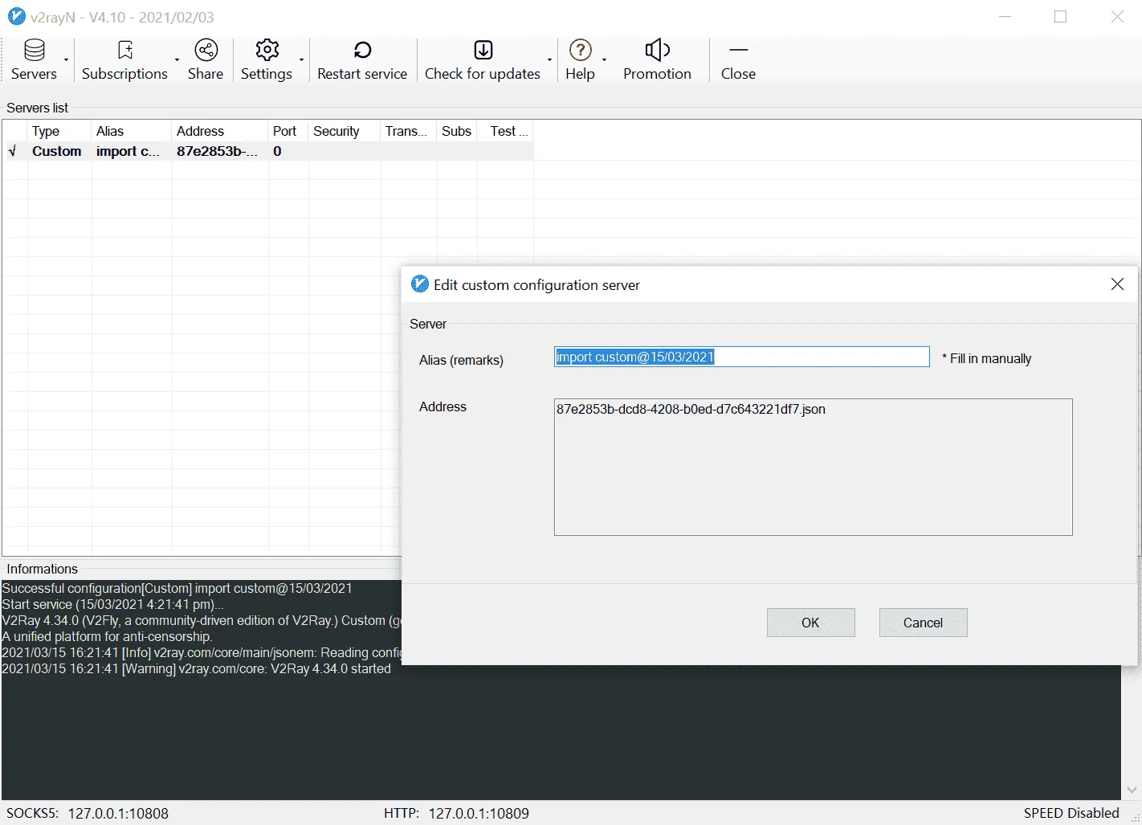Sort servers by Alias column header
1142x825 pixels.
(x=132, y=131)
